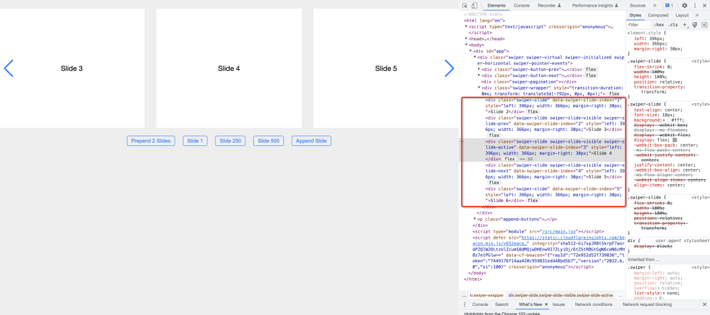Toggle the device toolbar icon
The image size is (710, 315).
click(474, 5)
